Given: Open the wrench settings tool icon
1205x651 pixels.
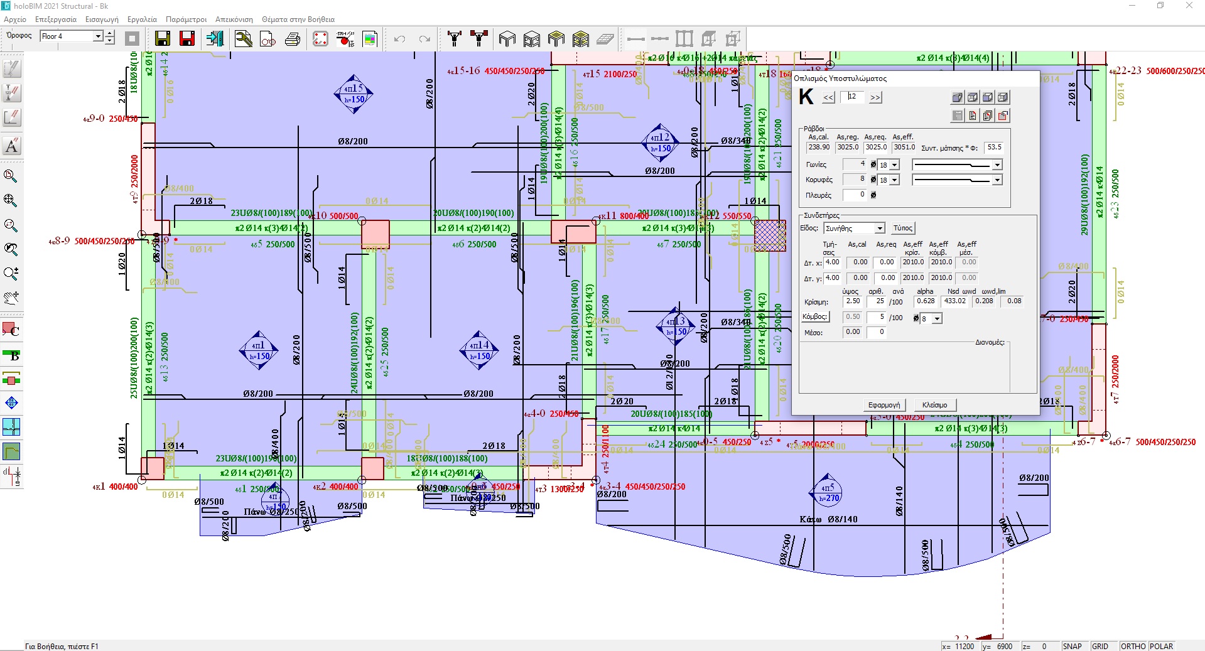Looking at the screenshot, I should point(243,39).
